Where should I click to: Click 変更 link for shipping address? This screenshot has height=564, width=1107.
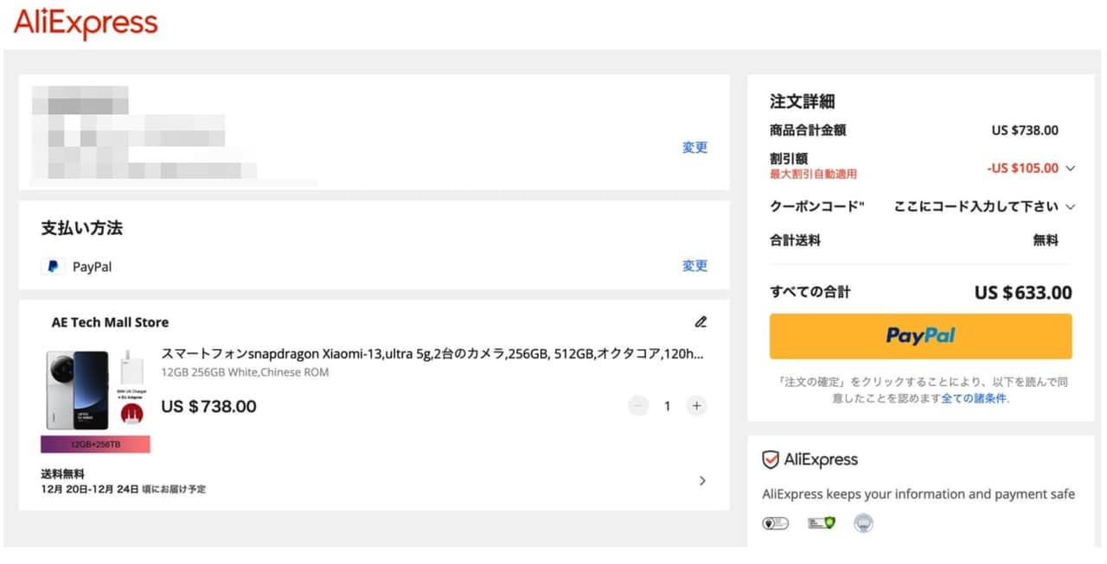694,148
